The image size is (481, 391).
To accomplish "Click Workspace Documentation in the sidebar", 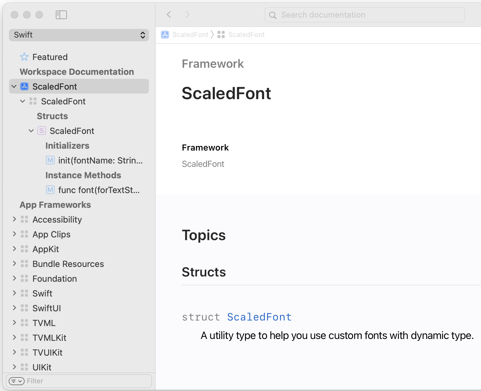I will pos(76,71).
